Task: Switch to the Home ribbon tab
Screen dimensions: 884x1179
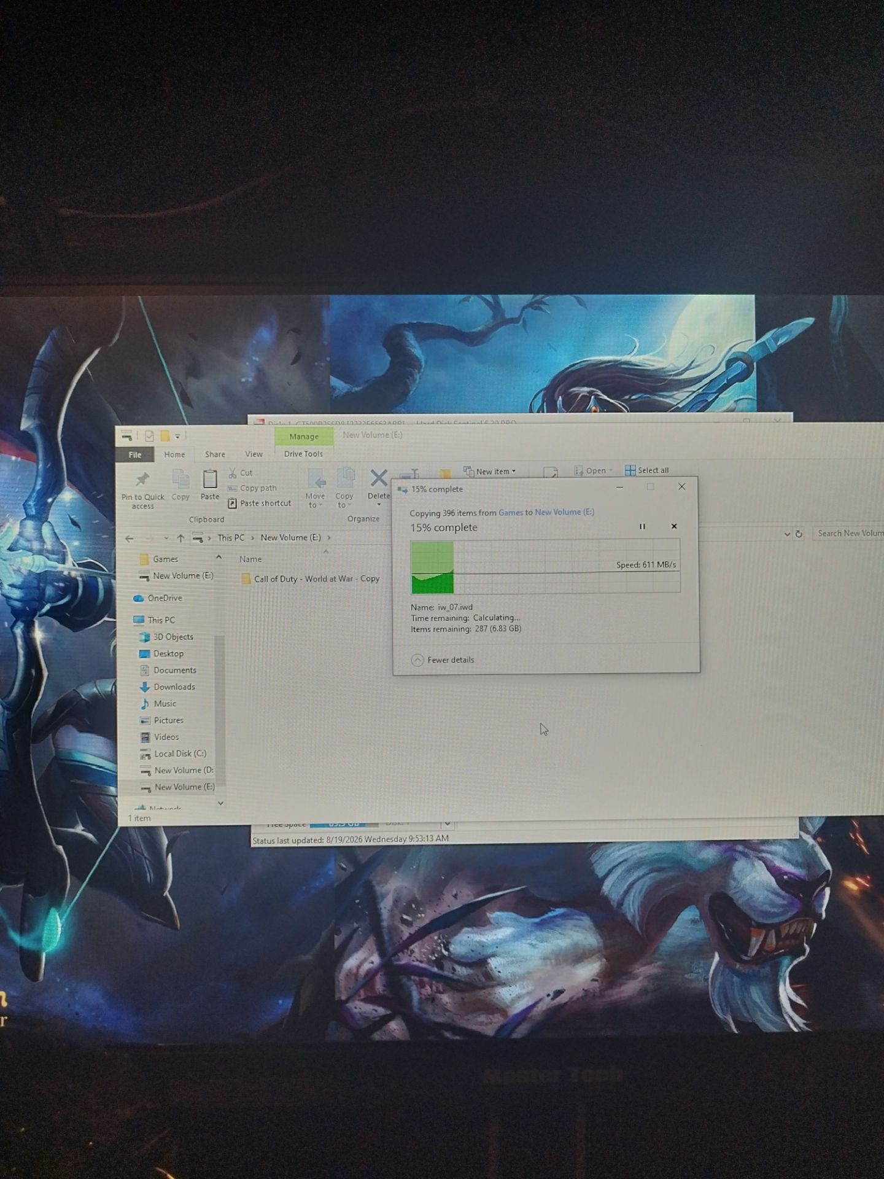Action: [x=174, y=455]
